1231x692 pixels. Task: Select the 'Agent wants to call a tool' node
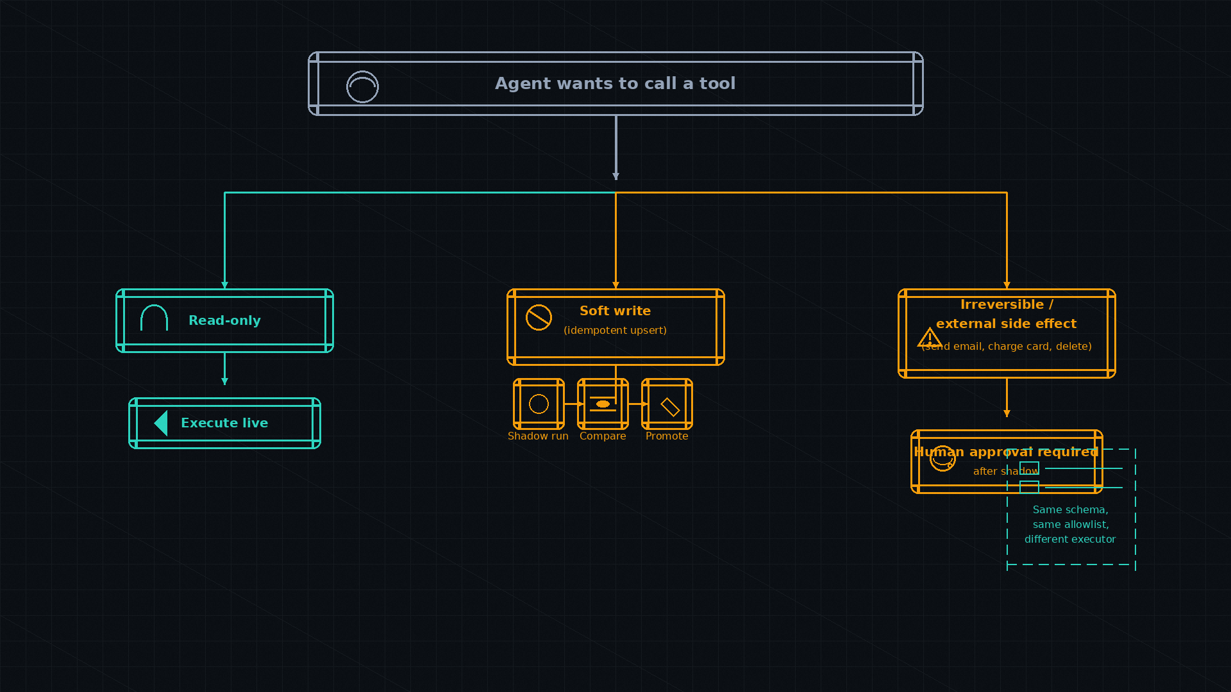pos(615,83)
